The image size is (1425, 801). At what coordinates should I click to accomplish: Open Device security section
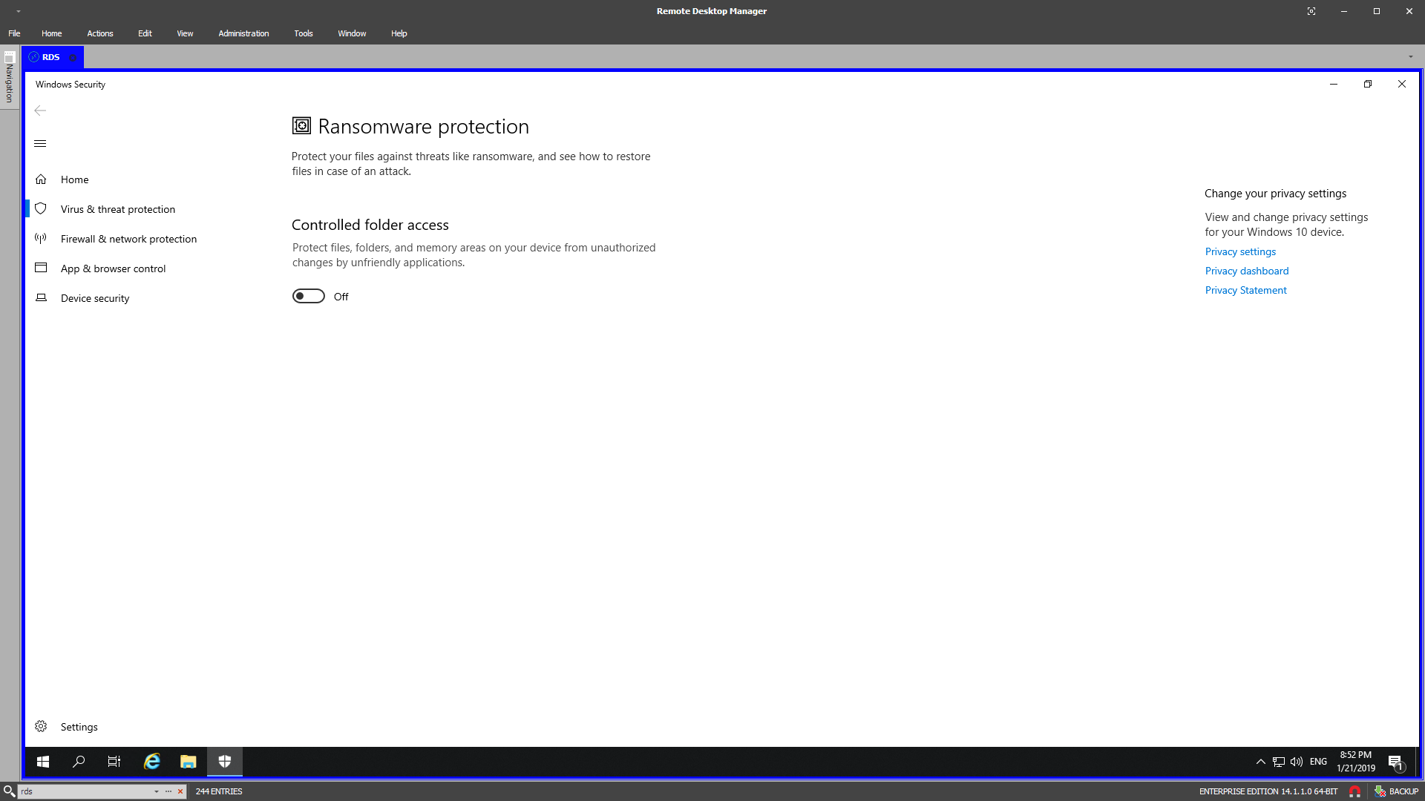coord(95,298)
